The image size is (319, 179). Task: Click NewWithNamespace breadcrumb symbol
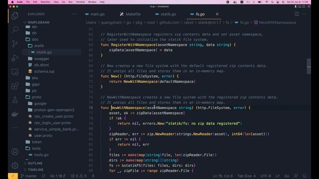(275, 22)
